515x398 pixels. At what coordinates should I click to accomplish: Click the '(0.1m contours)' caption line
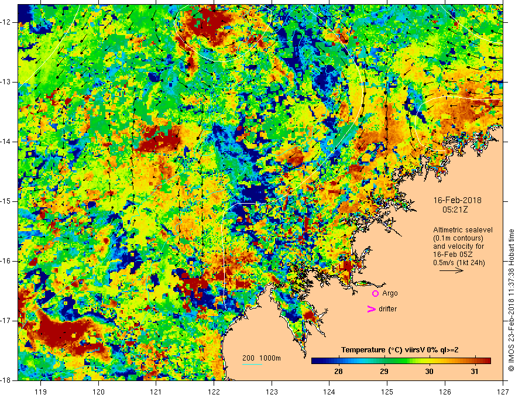(458, 238)
